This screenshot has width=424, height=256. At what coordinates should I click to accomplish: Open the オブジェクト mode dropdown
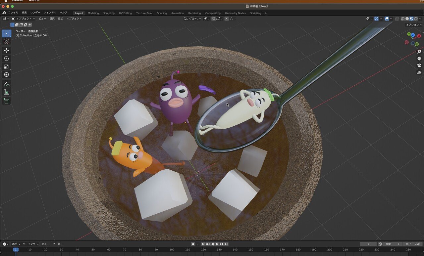(23, 19)
